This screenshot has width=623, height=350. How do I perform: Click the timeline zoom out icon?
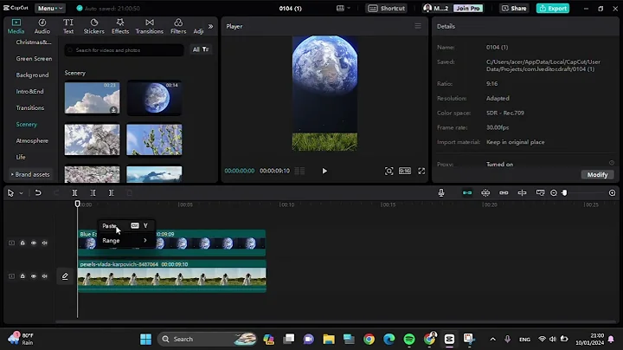click(x=554, y=193)
